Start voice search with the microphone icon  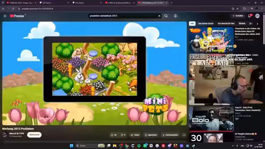click(x=175, y=16)
